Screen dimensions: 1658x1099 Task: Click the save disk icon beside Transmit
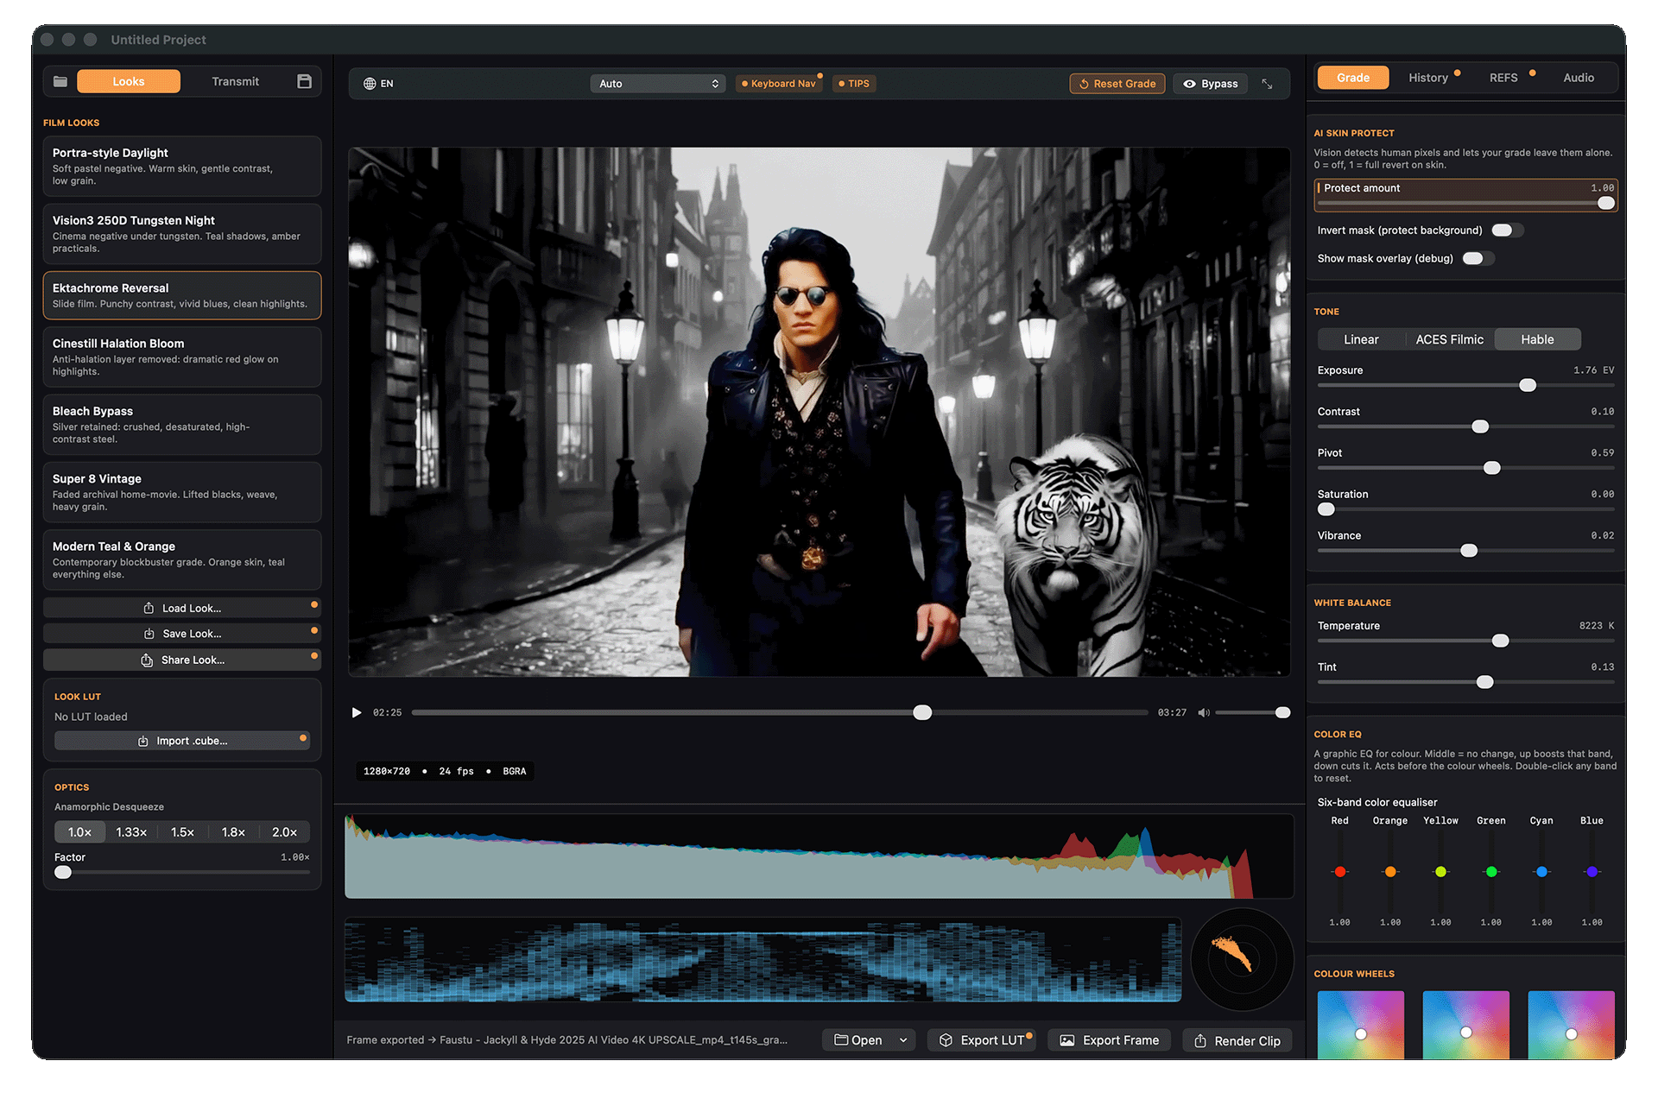coord(304,81)
